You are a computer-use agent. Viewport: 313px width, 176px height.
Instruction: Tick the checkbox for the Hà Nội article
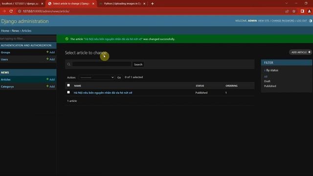(68, 92)
